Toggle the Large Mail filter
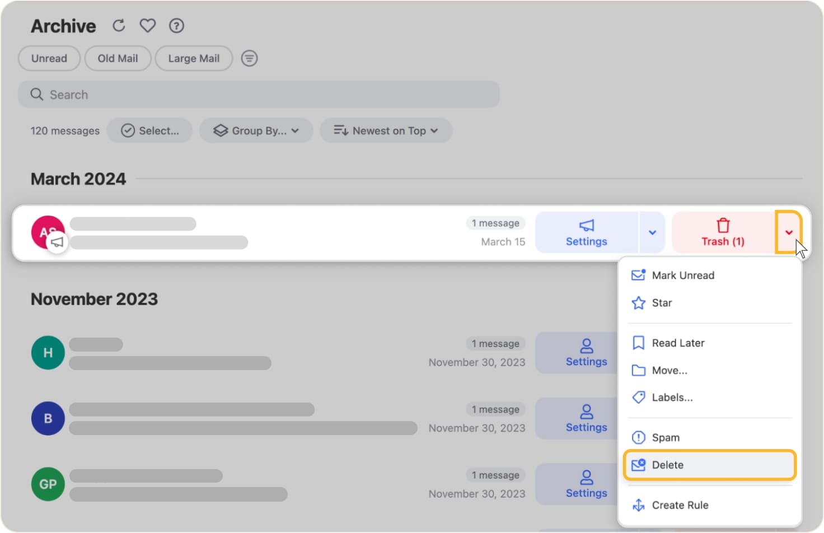The image size is (824, 533). tap(193, 58)
